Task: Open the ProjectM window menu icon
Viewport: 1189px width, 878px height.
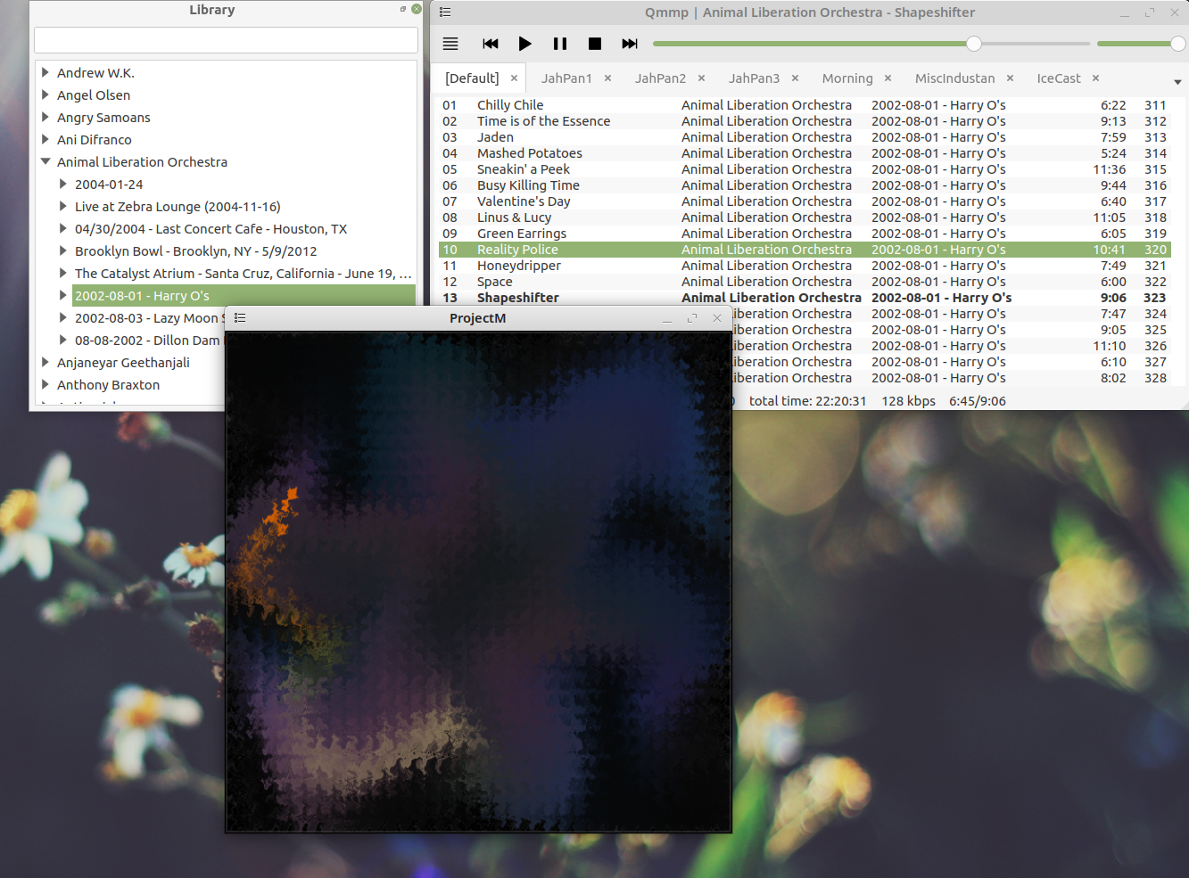Action: coord(240,318)
